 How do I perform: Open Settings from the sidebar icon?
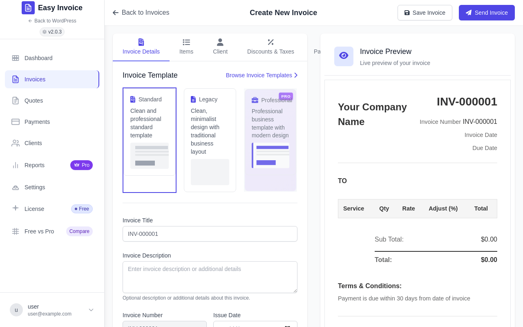coord(16,187)
